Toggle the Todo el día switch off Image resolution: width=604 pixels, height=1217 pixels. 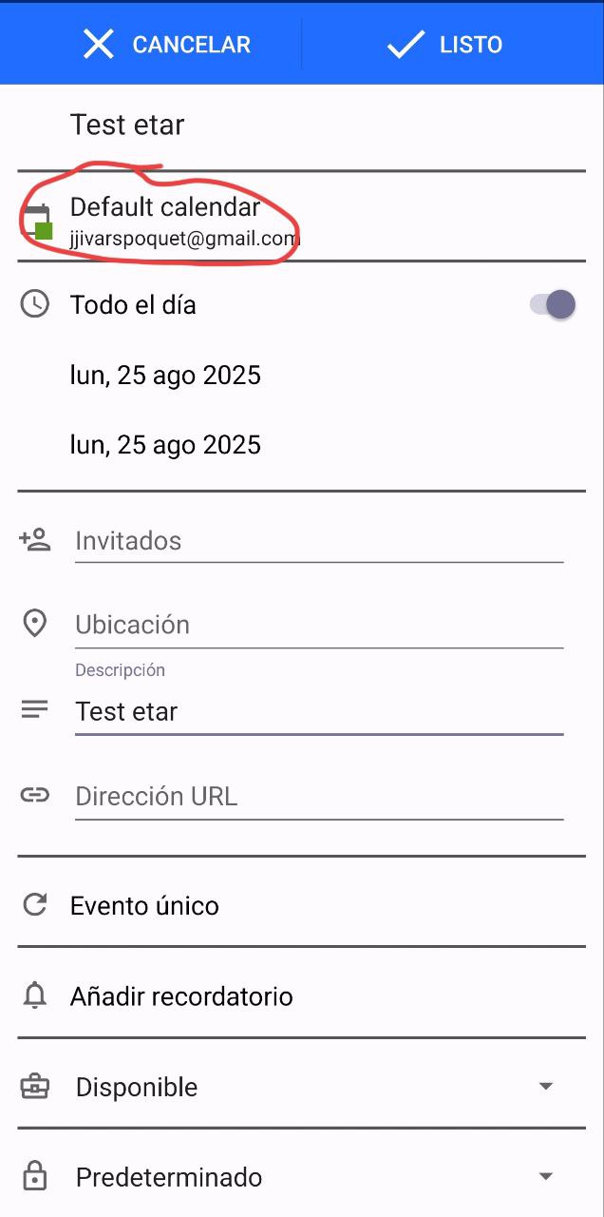click(553, 304)
